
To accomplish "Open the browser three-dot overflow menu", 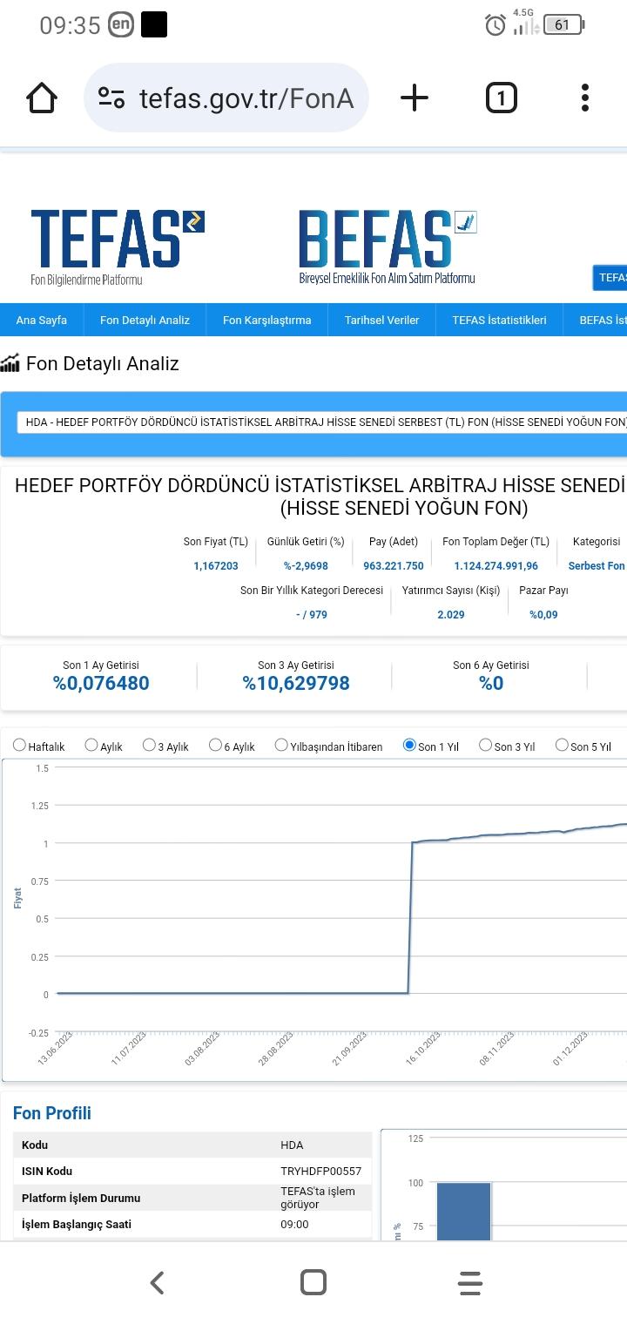I will [x=584, y=98].
